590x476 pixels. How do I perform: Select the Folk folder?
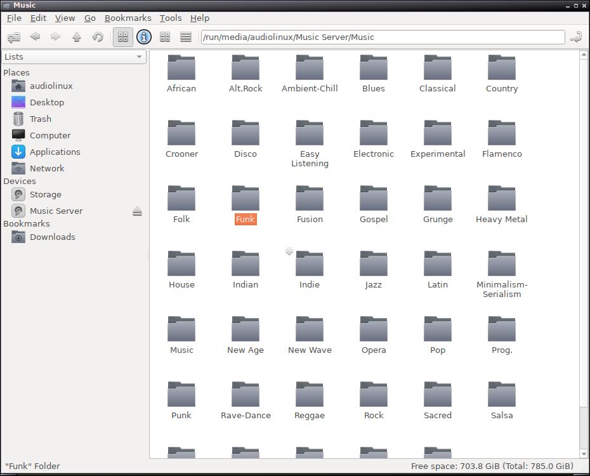[181, 205]
